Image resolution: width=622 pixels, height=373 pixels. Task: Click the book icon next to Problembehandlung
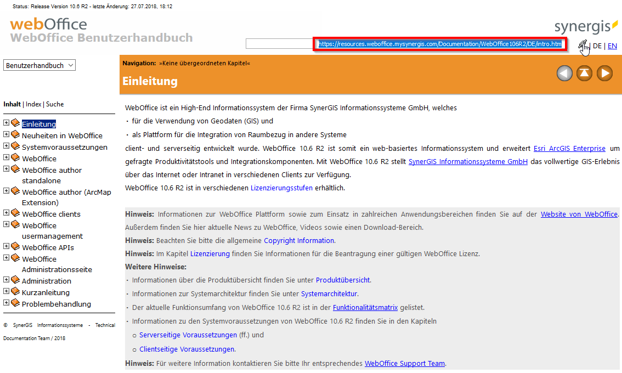pos(15,303)
